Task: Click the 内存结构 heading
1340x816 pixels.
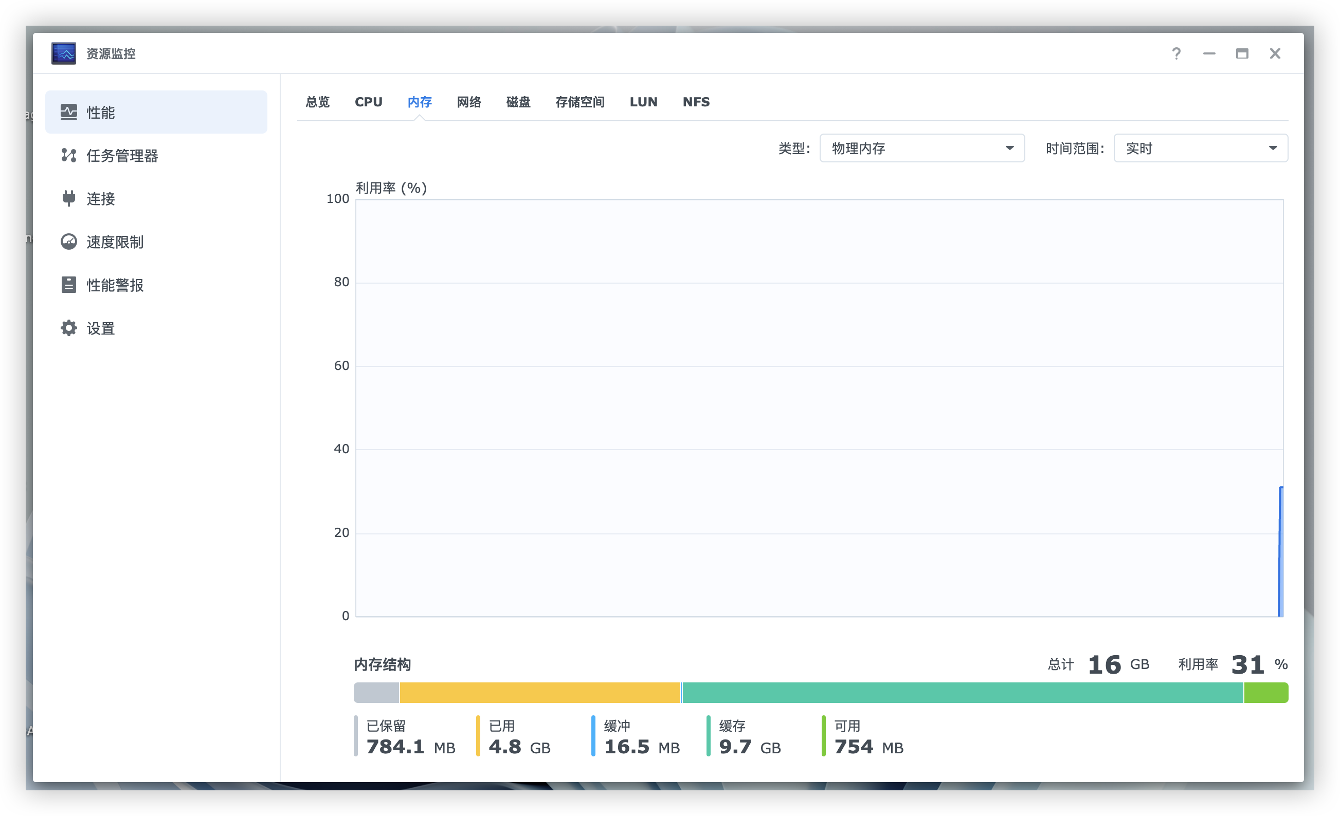Action: point(383,664)
